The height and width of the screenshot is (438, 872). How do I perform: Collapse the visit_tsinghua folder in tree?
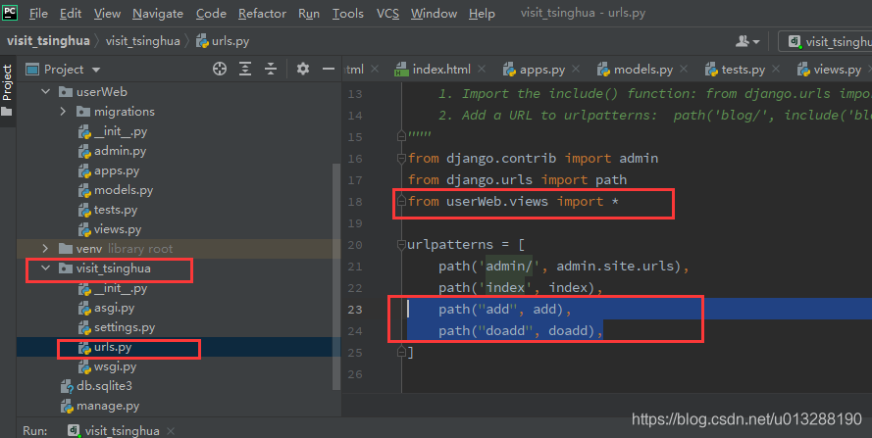click(x=45, y=268)
